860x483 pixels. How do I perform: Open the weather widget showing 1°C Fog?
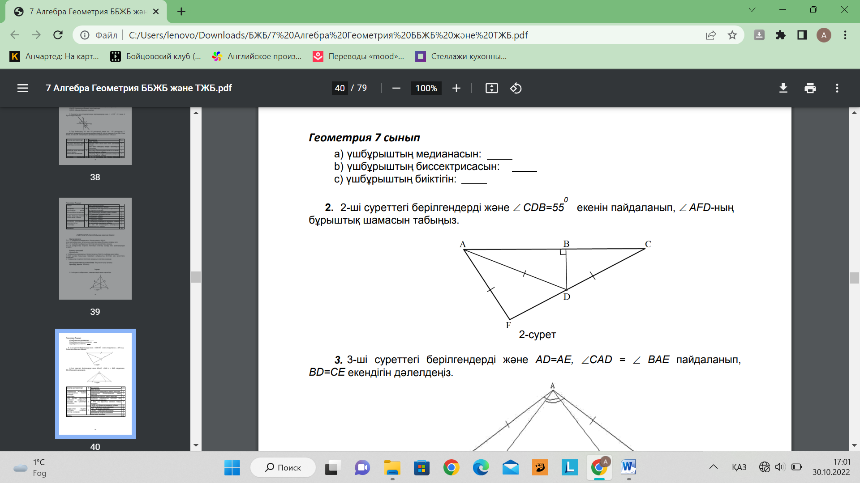(x=30, y=467)
